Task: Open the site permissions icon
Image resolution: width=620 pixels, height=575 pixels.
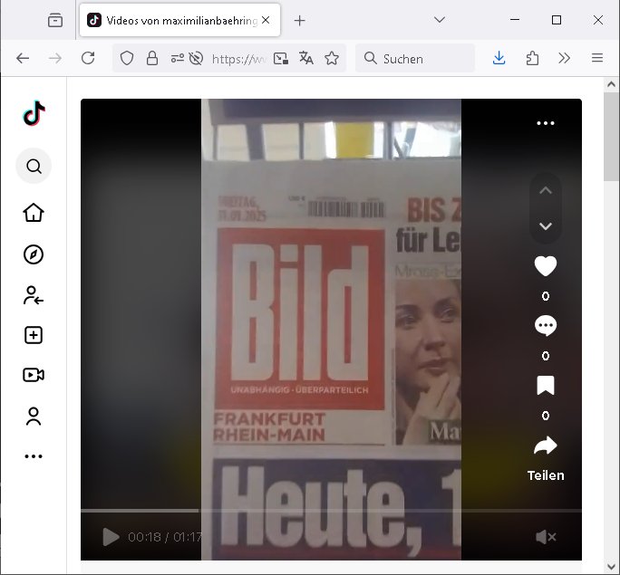Action: click(177, 59)
